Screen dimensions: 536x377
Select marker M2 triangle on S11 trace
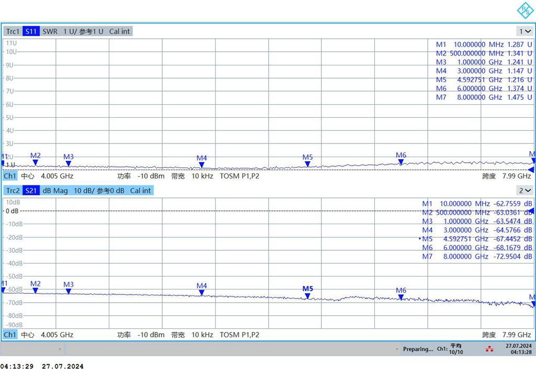tap(36, 163)
